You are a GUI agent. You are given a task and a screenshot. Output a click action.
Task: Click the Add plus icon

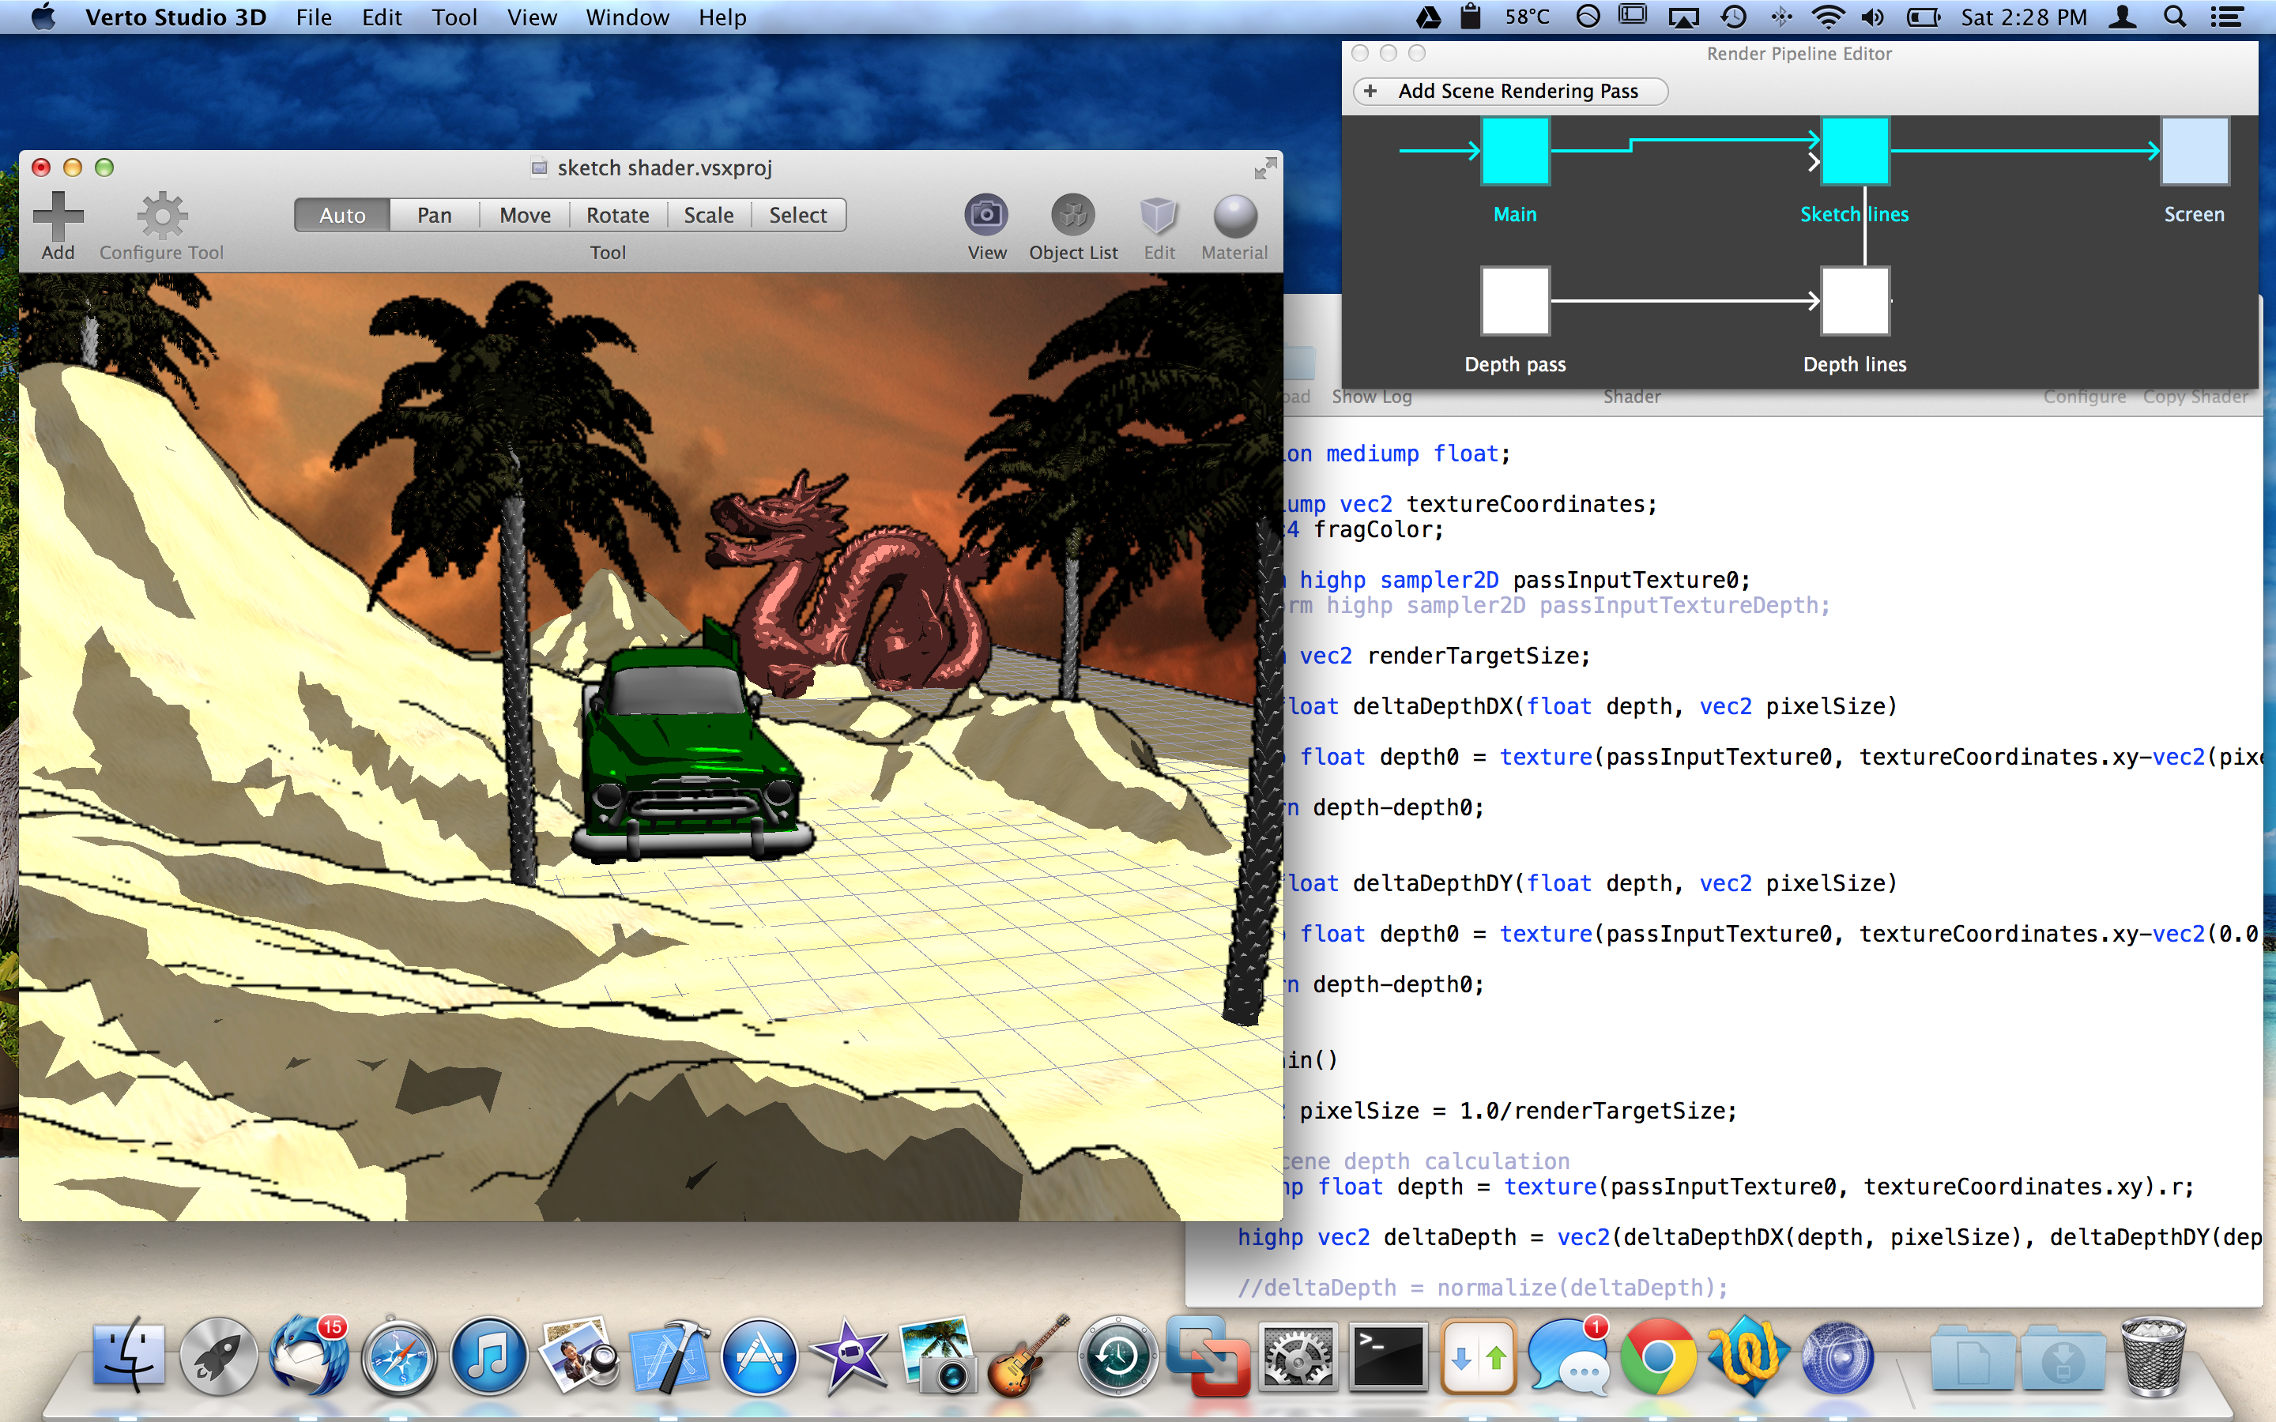click(58, 216)
